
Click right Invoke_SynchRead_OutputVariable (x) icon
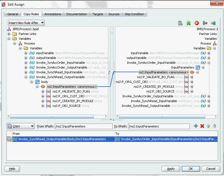[203, 106]
